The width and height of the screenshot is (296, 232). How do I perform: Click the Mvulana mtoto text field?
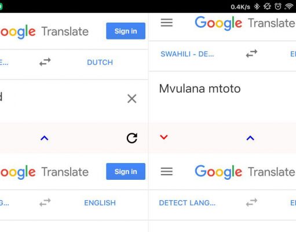point(222,97)
